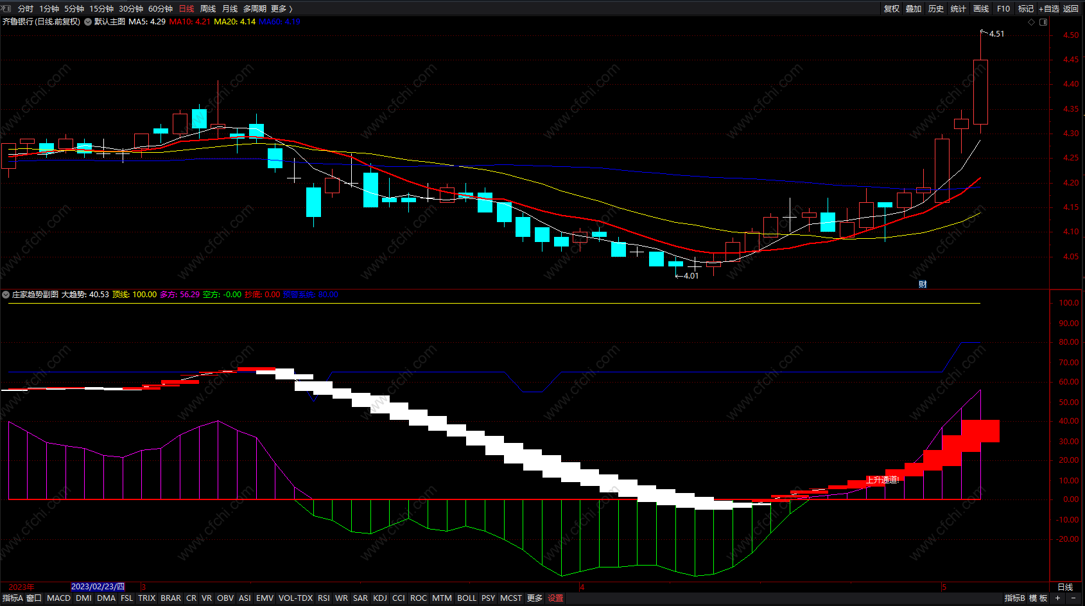Screen dimensions: 1085x606
Task: Select the ROC indicator
Action: [x=419, y=598]
